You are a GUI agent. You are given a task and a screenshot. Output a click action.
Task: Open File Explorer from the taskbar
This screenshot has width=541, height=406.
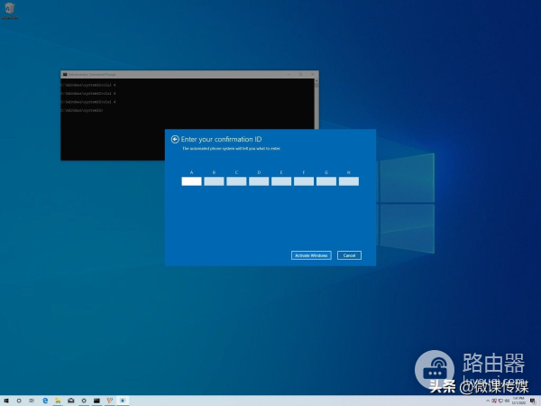[x=58, y=400]
